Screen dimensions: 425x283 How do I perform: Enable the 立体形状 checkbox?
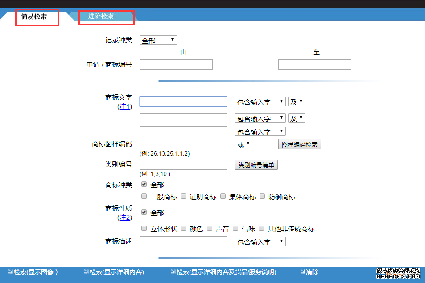[144, 228]
